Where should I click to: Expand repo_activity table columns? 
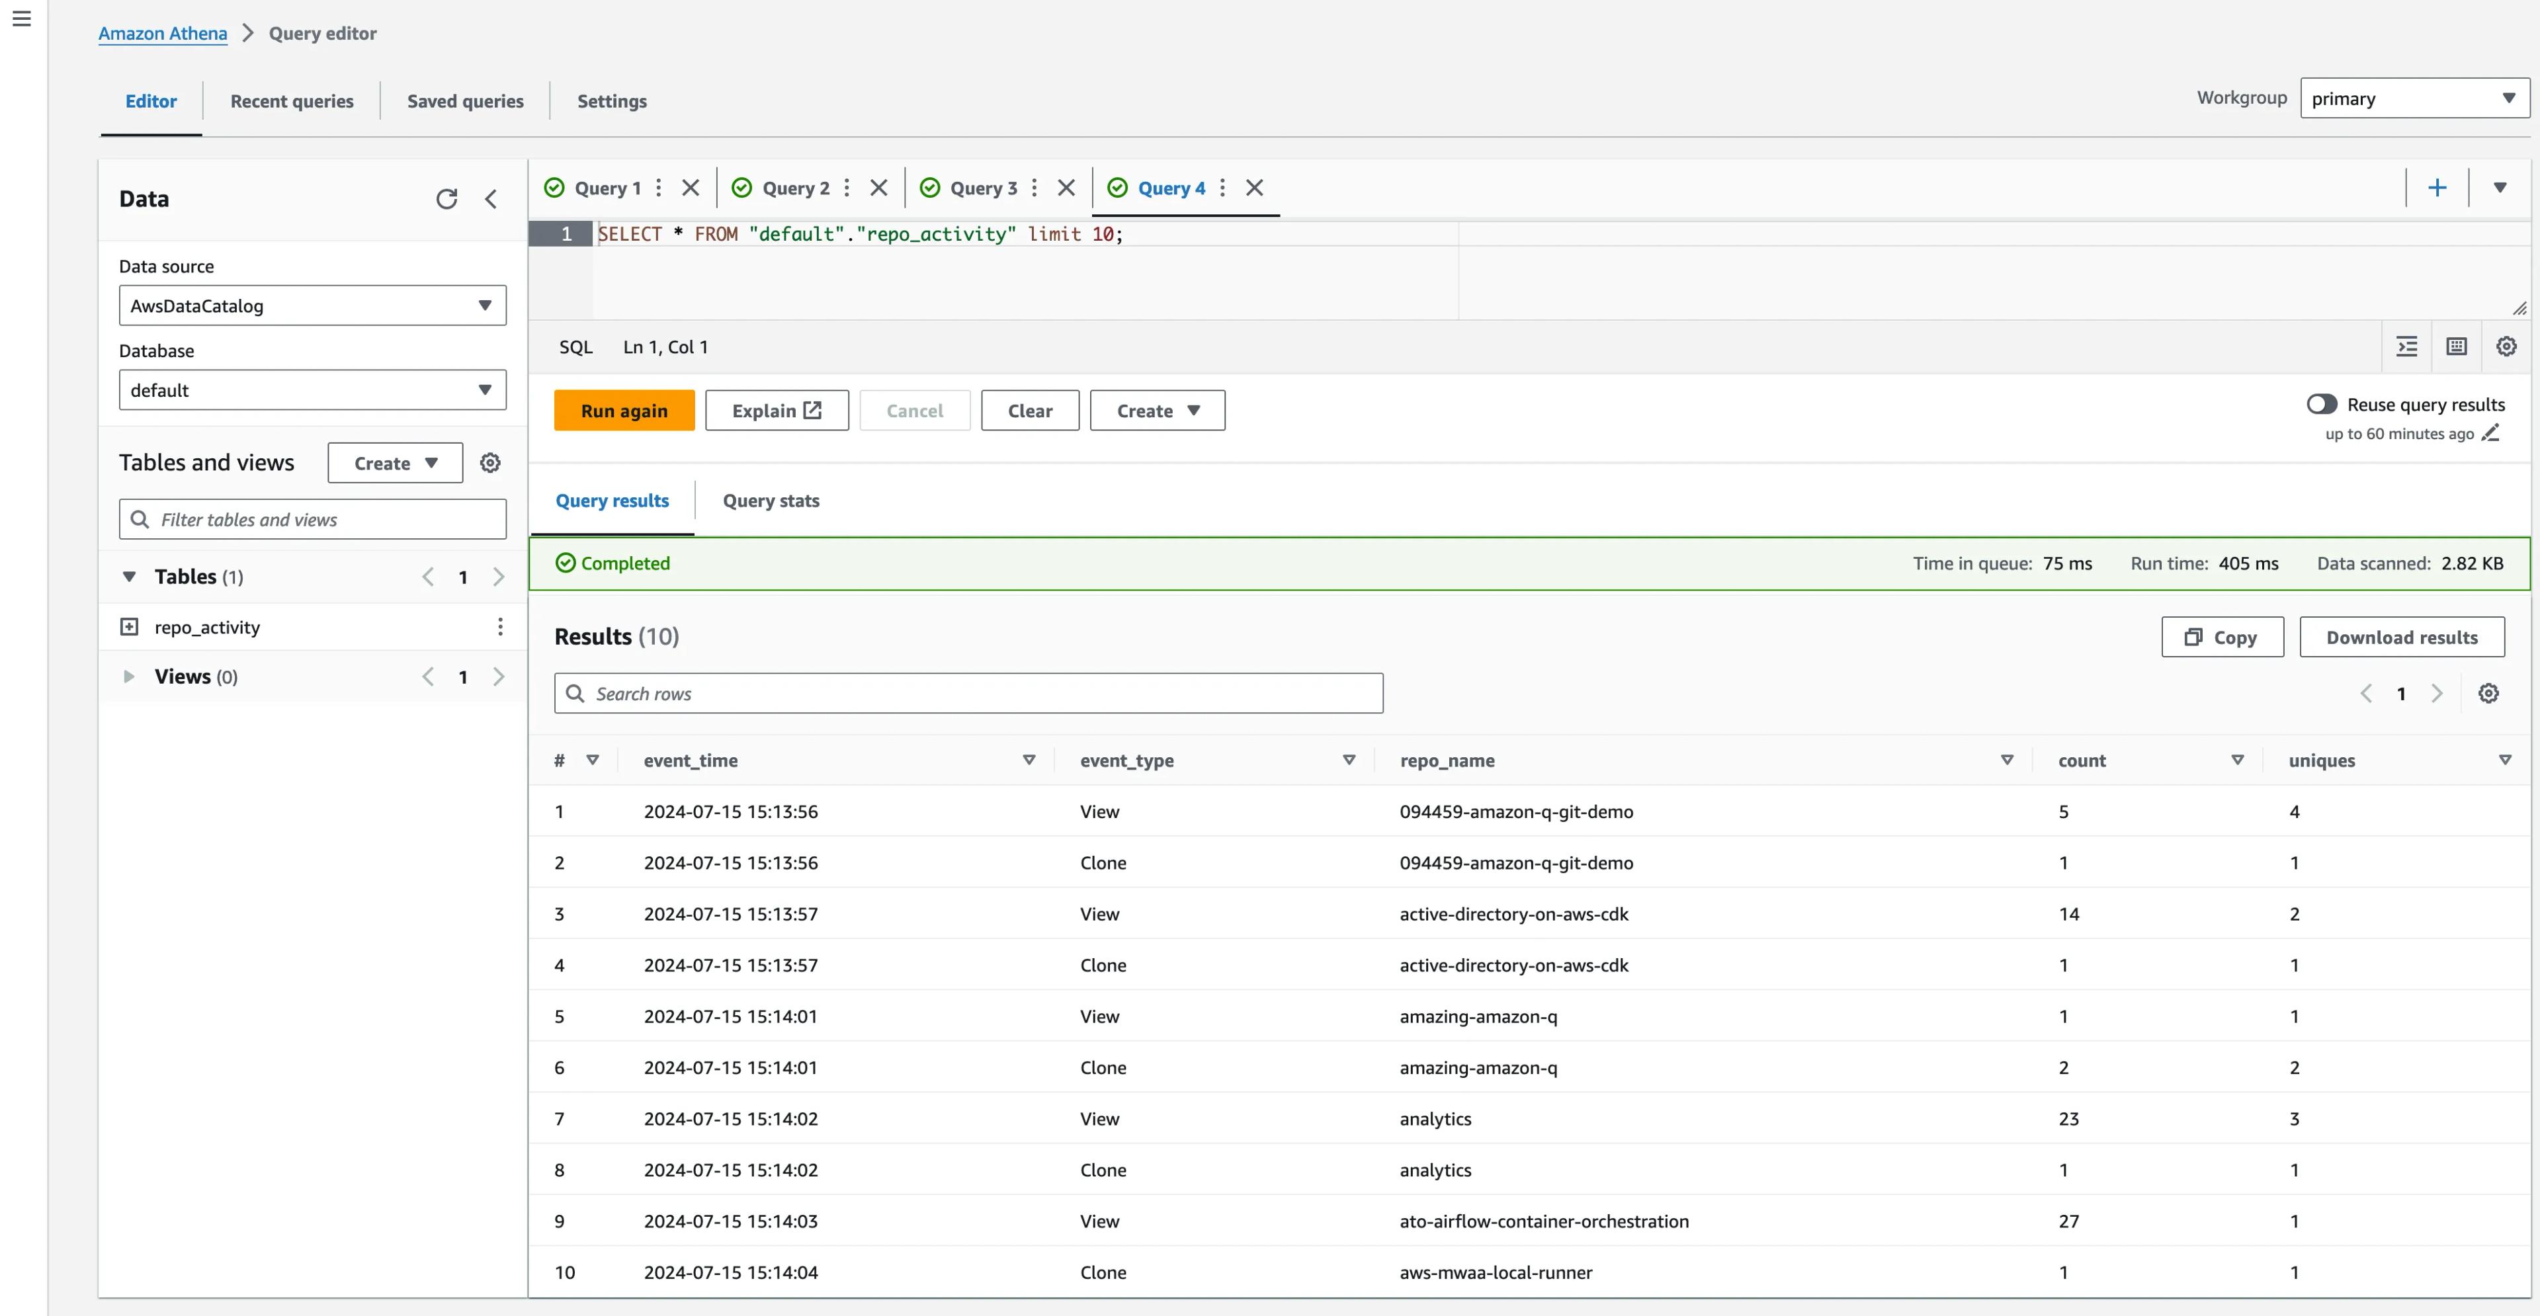pos(129,627)
